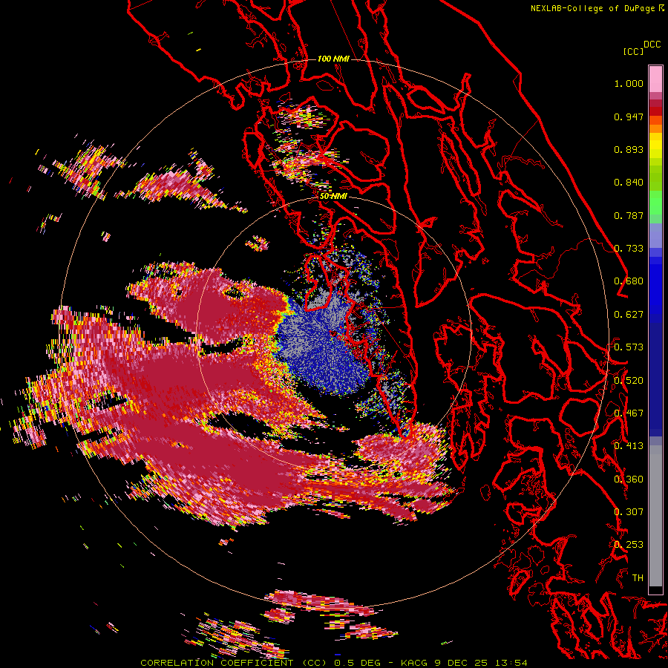
Task: Select the 1.000 color scale value
Action: pos(629,83)
